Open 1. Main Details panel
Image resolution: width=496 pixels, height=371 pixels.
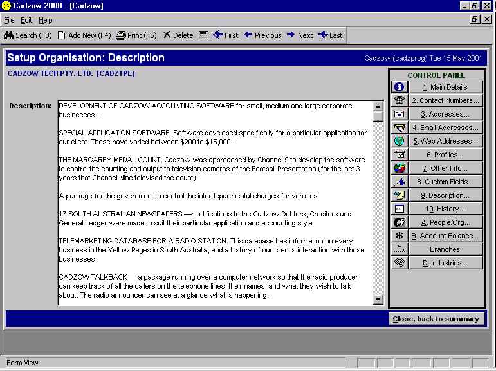pos(445,87)
